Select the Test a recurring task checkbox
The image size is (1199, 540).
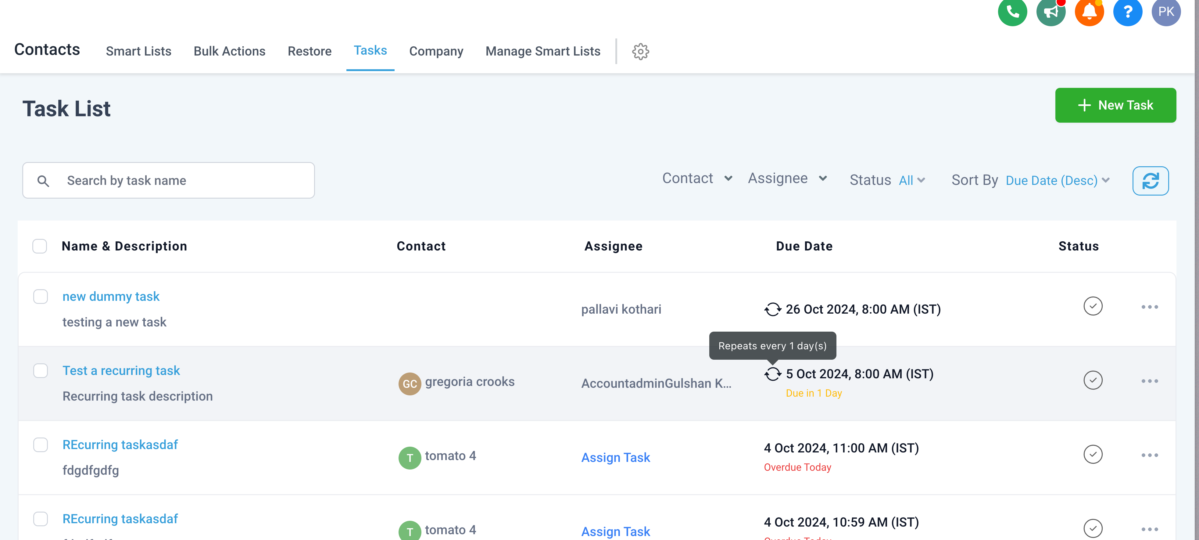pos(41,371)
